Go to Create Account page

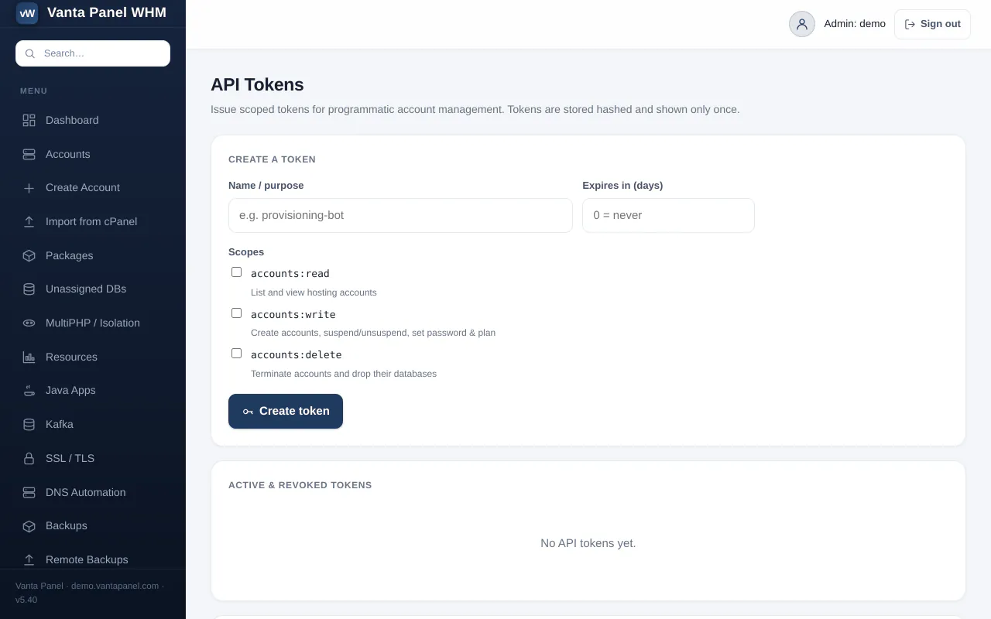coord(93,188)
